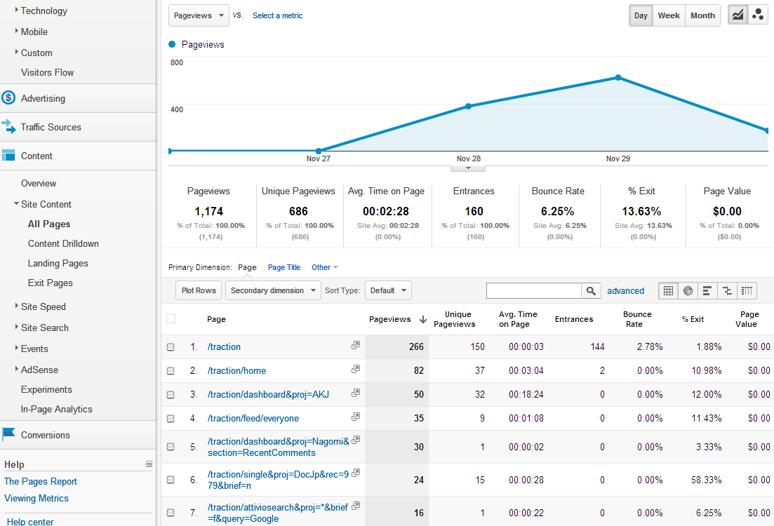Check row 3 dashboard AKJ checkbox

point(171,395)
